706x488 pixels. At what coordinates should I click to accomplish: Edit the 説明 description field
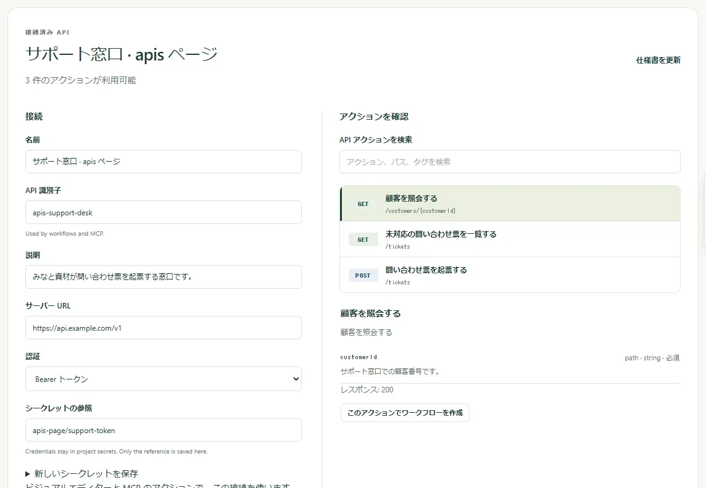164,277
